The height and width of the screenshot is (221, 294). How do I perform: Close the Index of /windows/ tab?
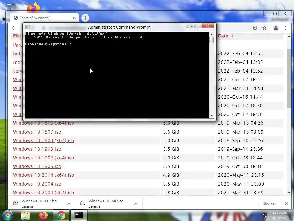coord(74,18)
